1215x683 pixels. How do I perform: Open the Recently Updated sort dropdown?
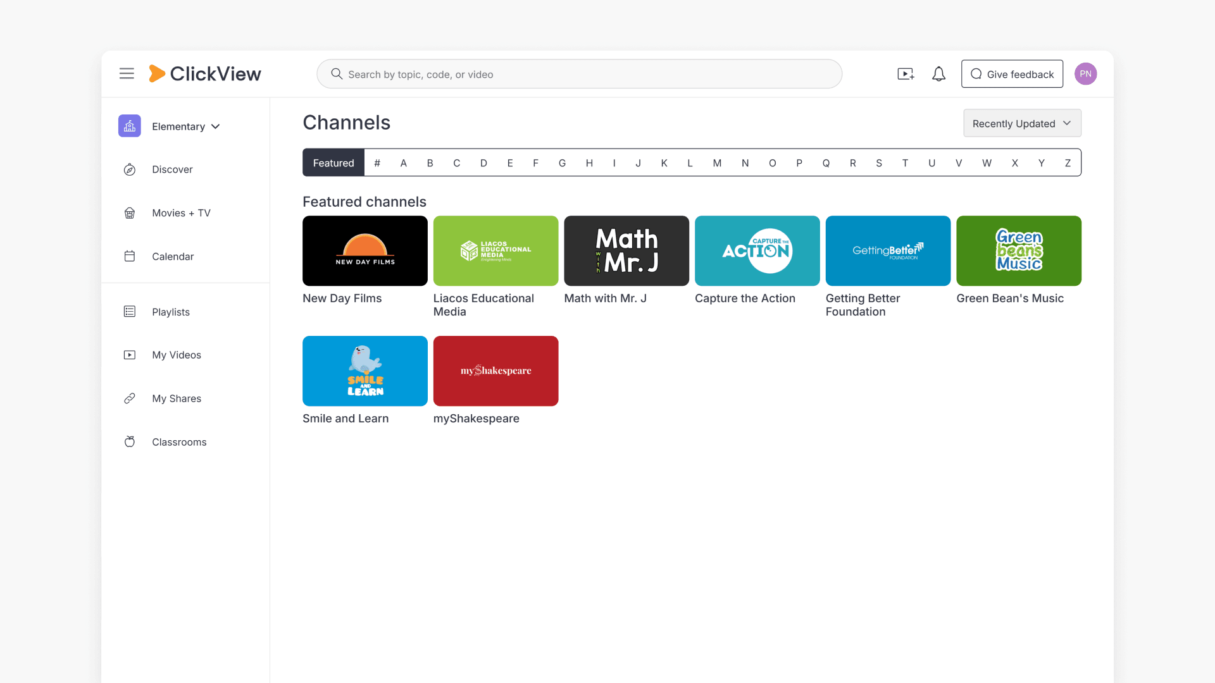click(1022, 123)
